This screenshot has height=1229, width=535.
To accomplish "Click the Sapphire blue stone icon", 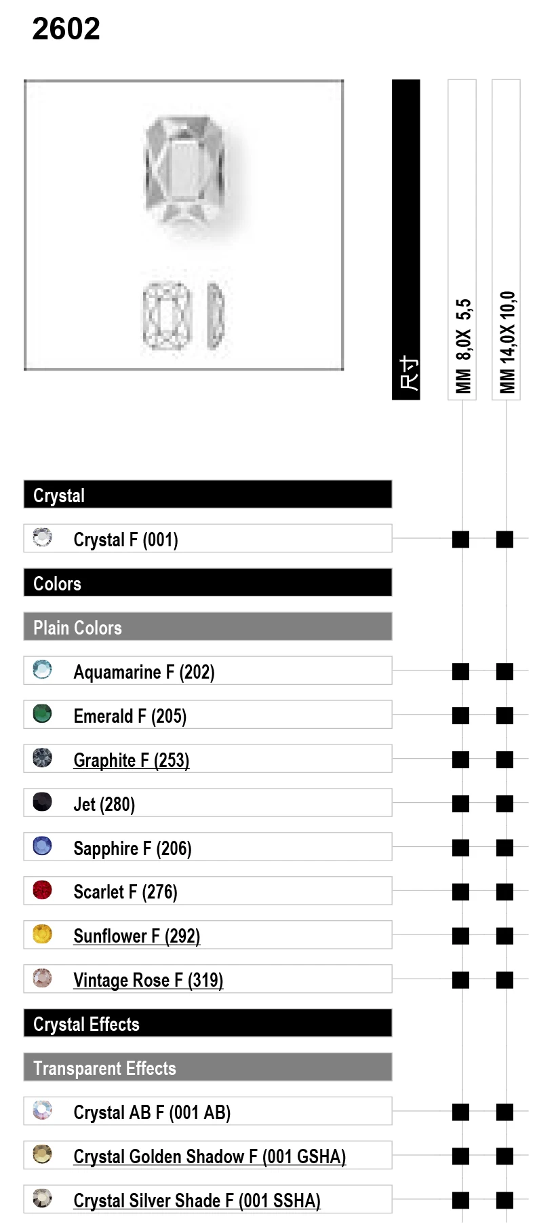I will coord(42,846).
